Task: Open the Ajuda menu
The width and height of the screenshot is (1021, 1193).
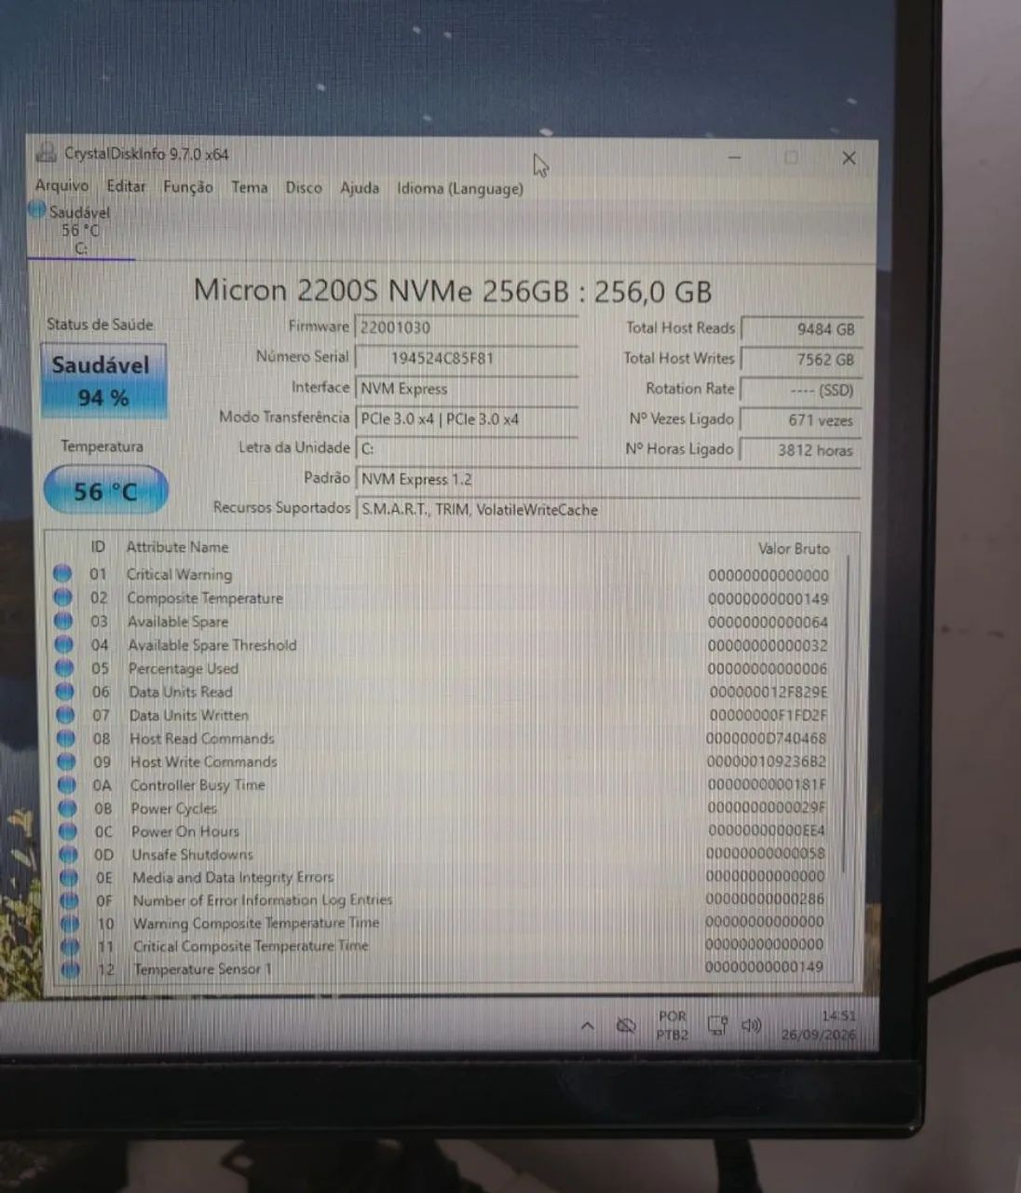Action: [360, 188]
